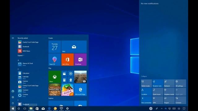Click the Action Center taskbar icon
198x111 pixels.
(x=184, y=109)
